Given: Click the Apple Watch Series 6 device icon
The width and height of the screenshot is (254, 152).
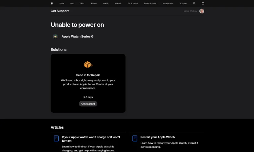Looking at the screenshot, I should click(x=55, y=36).
